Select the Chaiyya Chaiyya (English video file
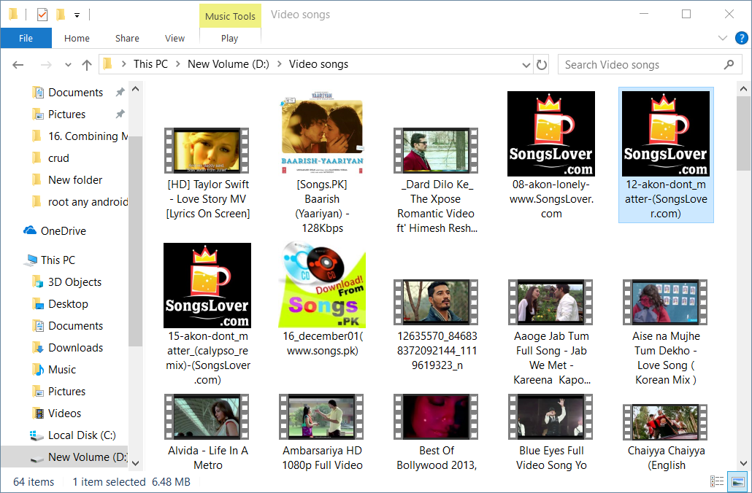Screen dimensions: 752x493 coord(666,438)
